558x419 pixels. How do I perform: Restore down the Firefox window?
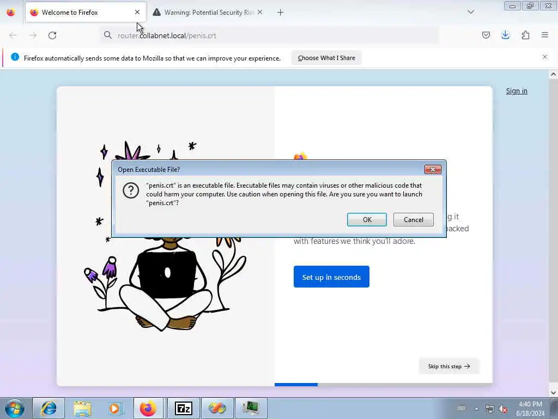tap(530, 6)
